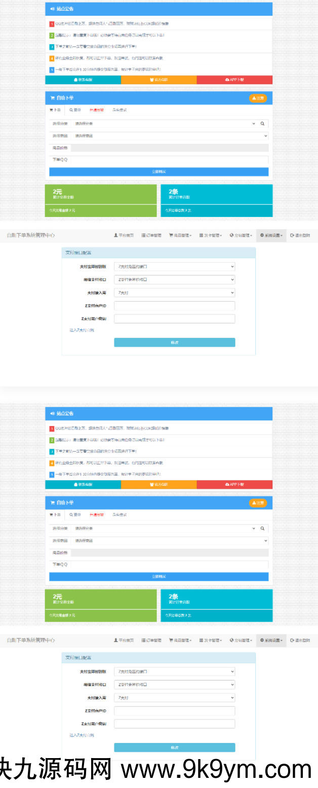Expand the lower 支付接入商 provider dropdown
This screenshot has height=788, width=318.
[174, 698]
